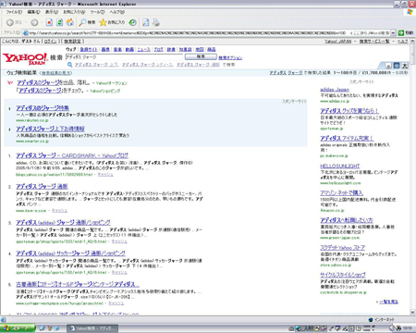Open the ファイル (File) menu
Viewport: 416px width, 333px height.
point(14,12)
